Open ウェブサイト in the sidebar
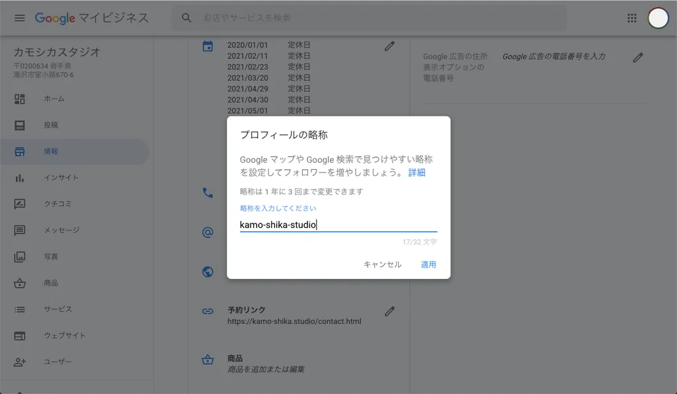Image resolution: width=677 pixels, height=394 pixels. coord(64,336)
